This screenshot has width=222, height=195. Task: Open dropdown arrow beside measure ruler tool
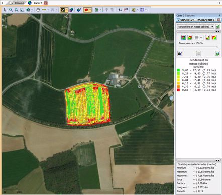pyautogui.click(x=48, y=10)
